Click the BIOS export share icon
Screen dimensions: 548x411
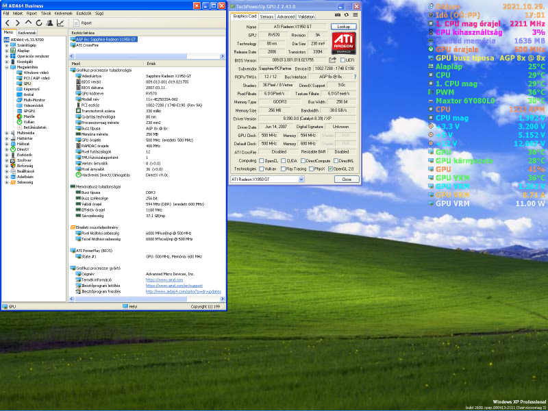[x=332, y=60]
